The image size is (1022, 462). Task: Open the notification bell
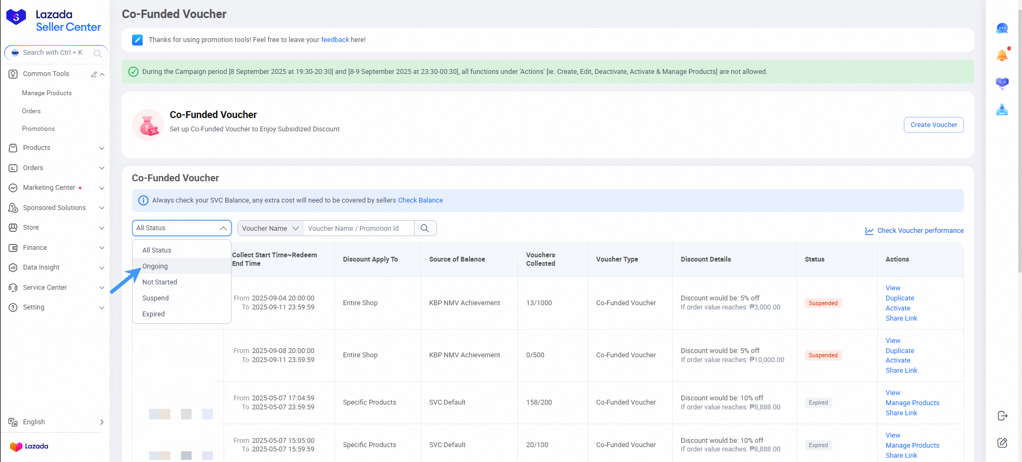(1002, 55)
